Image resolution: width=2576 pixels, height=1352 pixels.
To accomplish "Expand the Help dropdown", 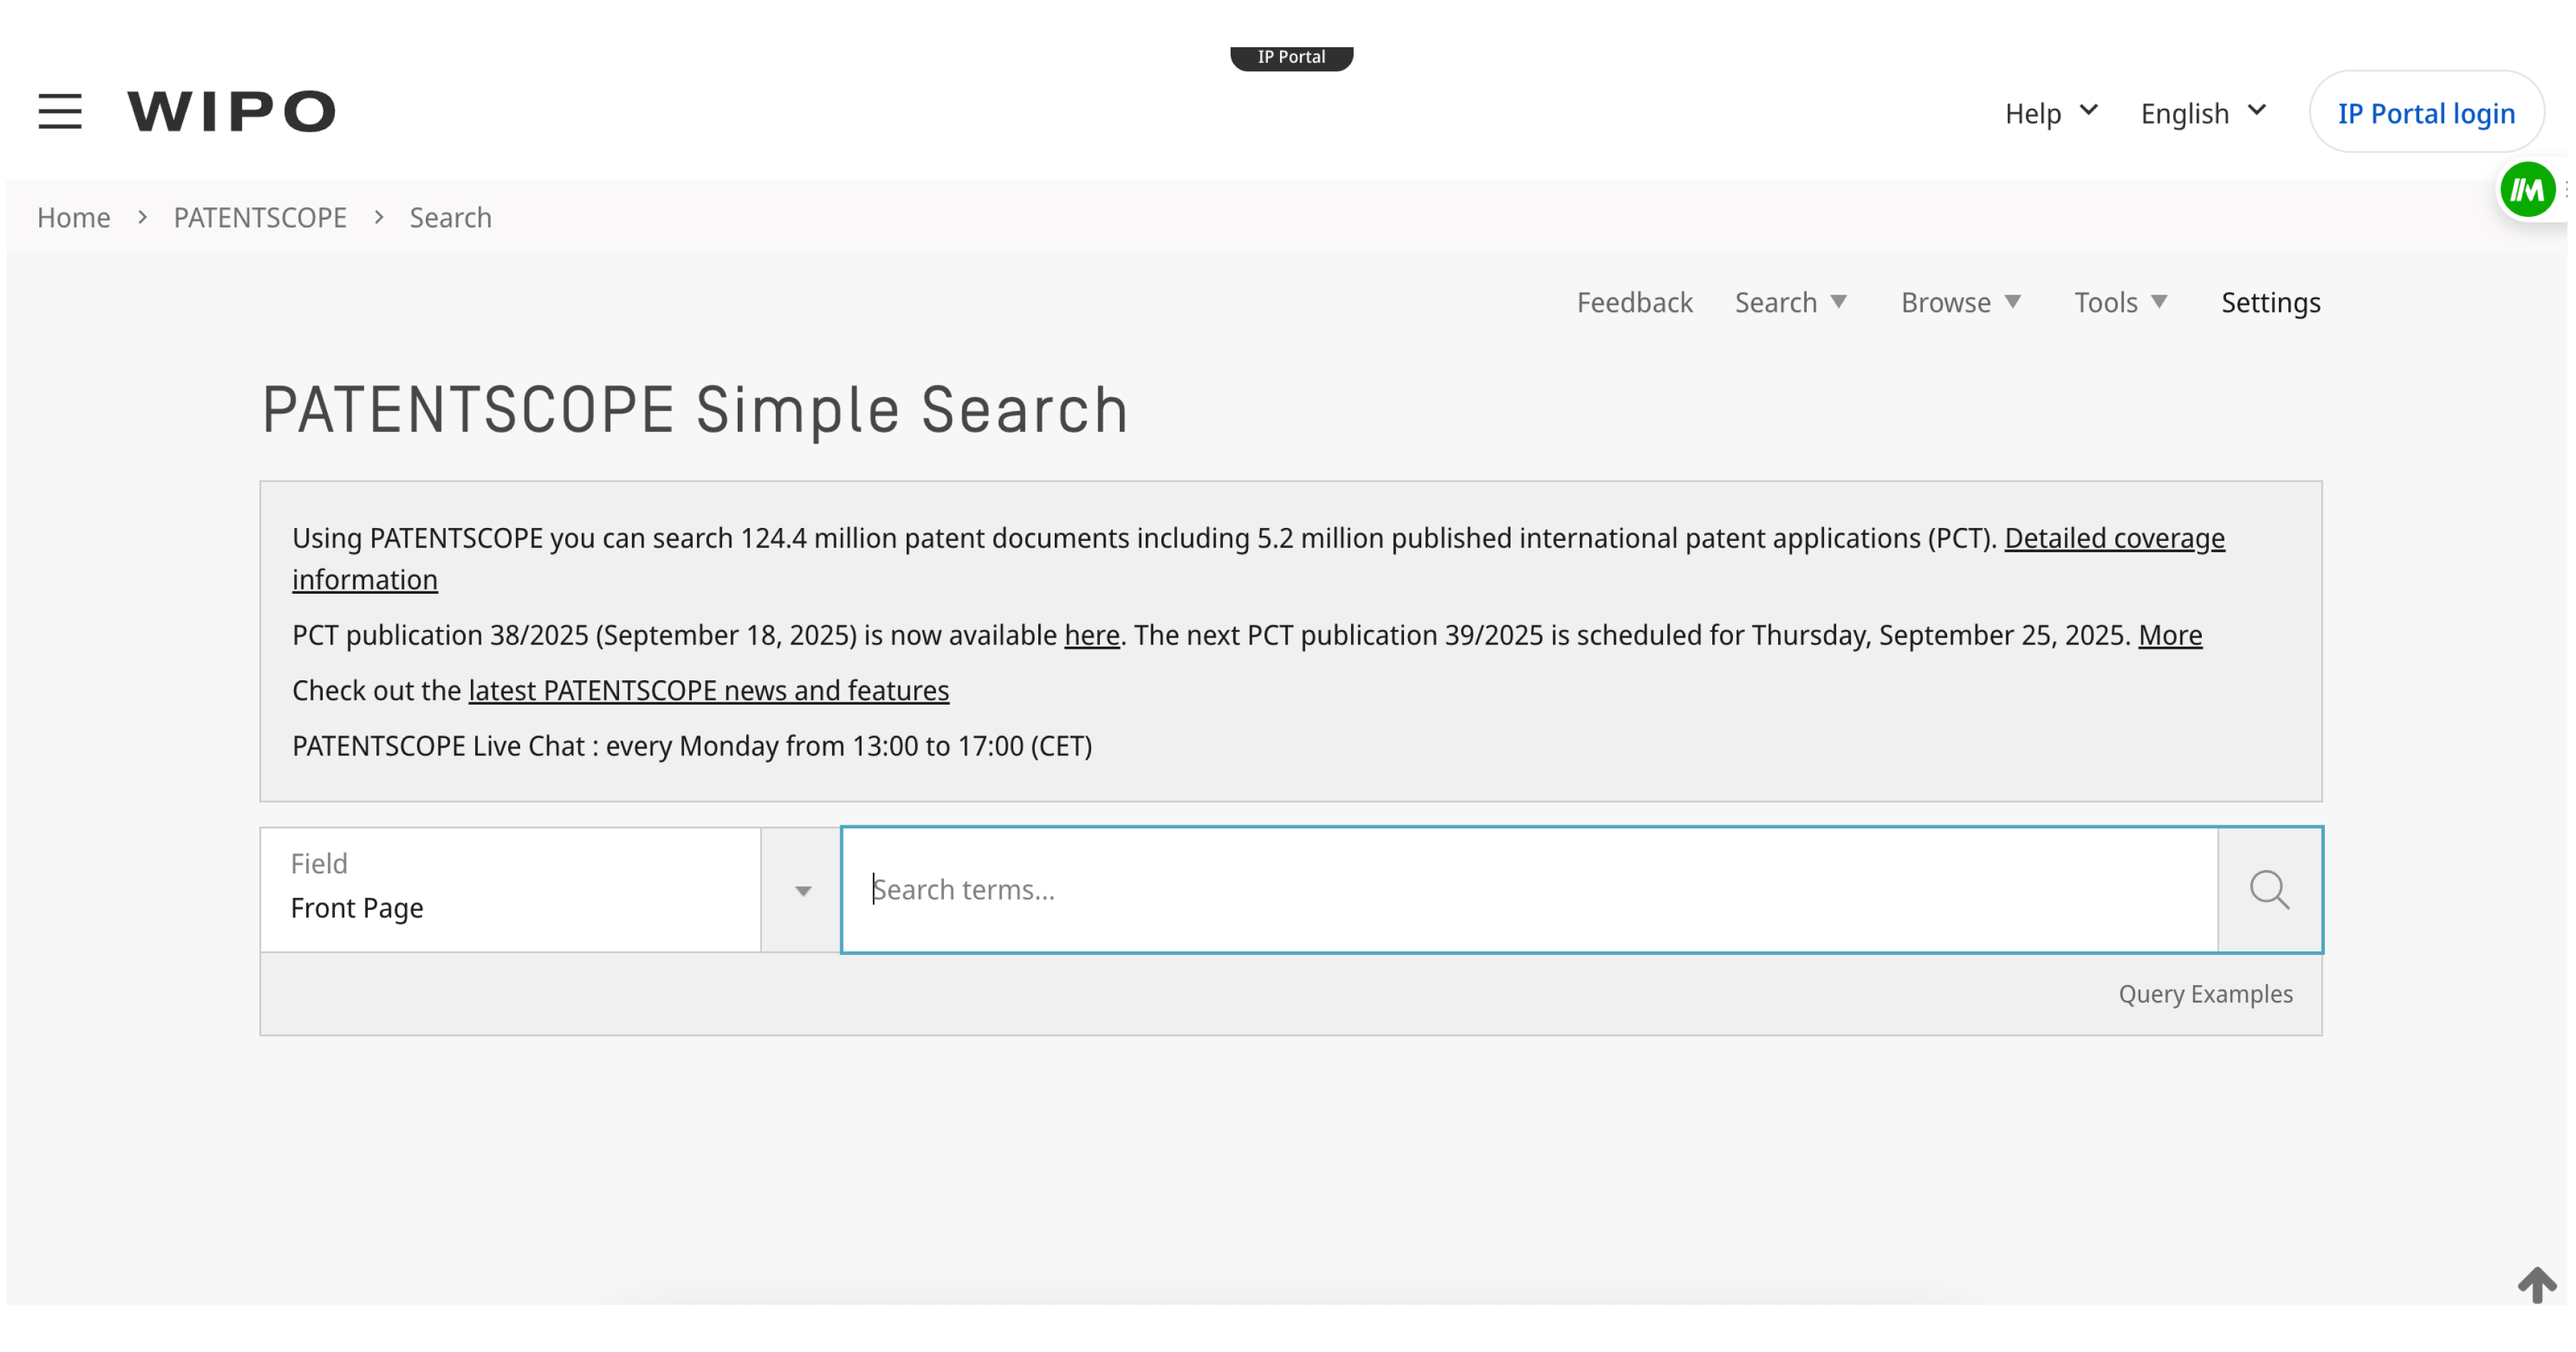I will [x=2050, y=113].
